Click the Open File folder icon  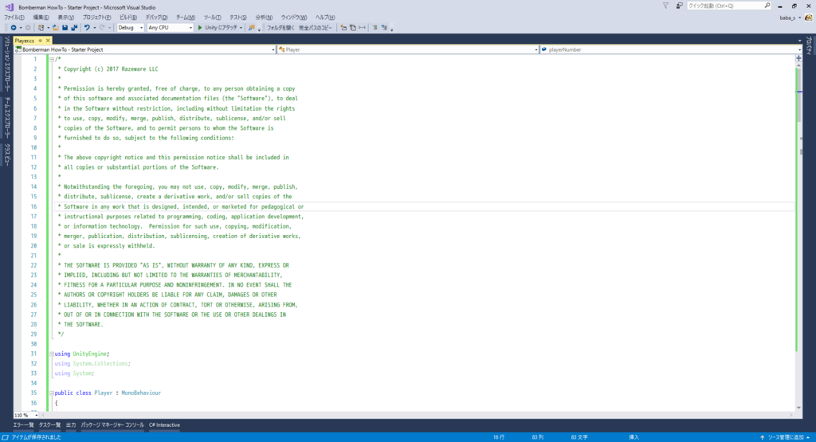click(x=55, y=28)
